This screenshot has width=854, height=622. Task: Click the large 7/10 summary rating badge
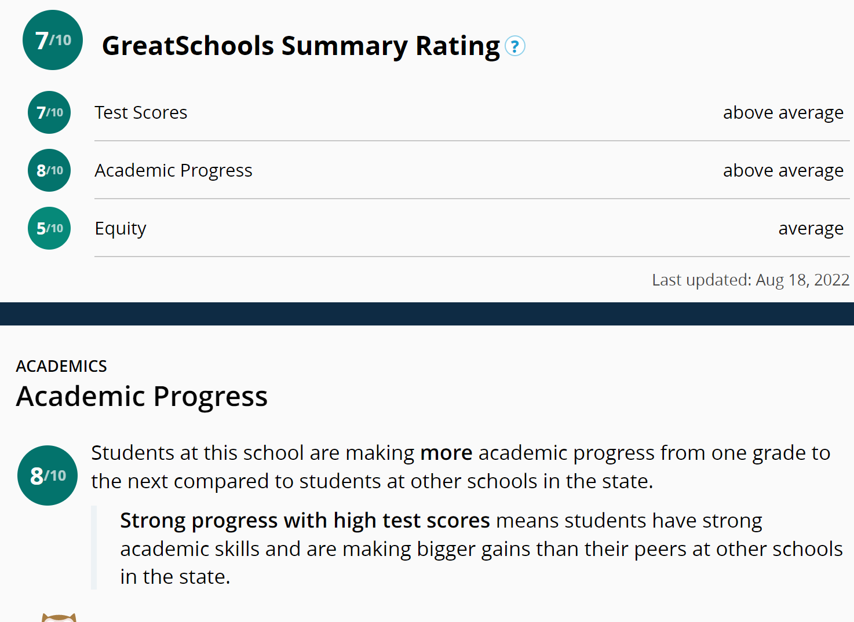coord(53,40)
